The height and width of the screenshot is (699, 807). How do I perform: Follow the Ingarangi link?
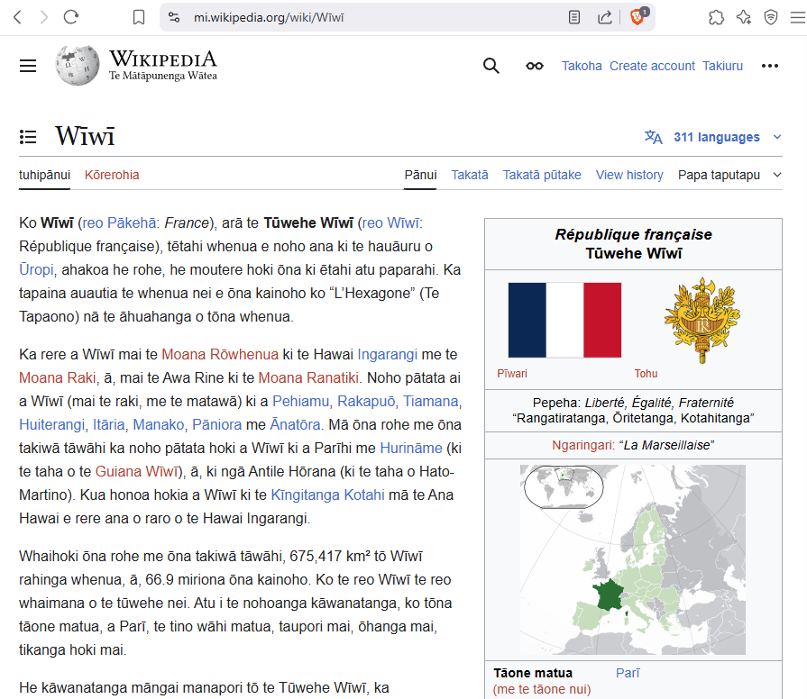point(387,355)
